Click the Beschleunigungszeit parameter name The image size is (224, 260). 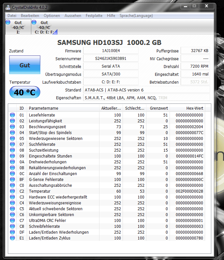click(x=47, y=127)
